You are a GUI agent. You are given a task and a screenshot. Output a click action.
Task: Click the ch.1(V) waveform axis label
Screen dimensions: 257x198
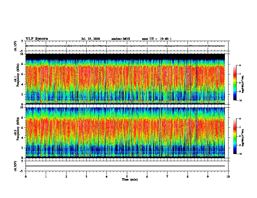pos(15,46)
